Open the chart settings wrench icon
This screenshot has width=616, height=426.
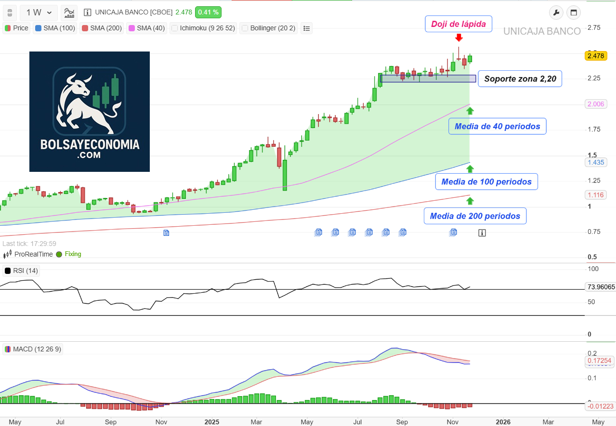[556, 12]
